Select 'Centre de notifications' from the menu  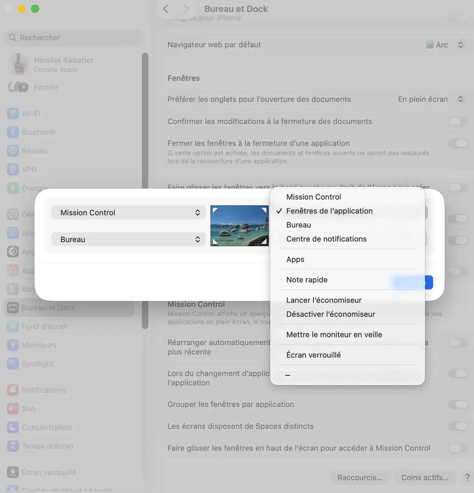(326, 239)
